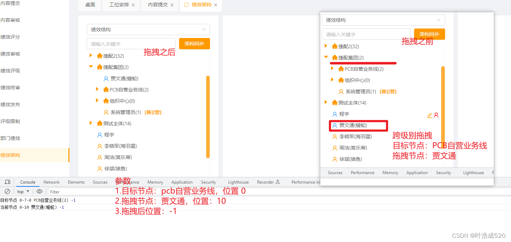Click the person icon for 徐斌(狼鱼)
Image resolution: width=511 pixels, height=242 pixels.
click(x=334, y=159)
